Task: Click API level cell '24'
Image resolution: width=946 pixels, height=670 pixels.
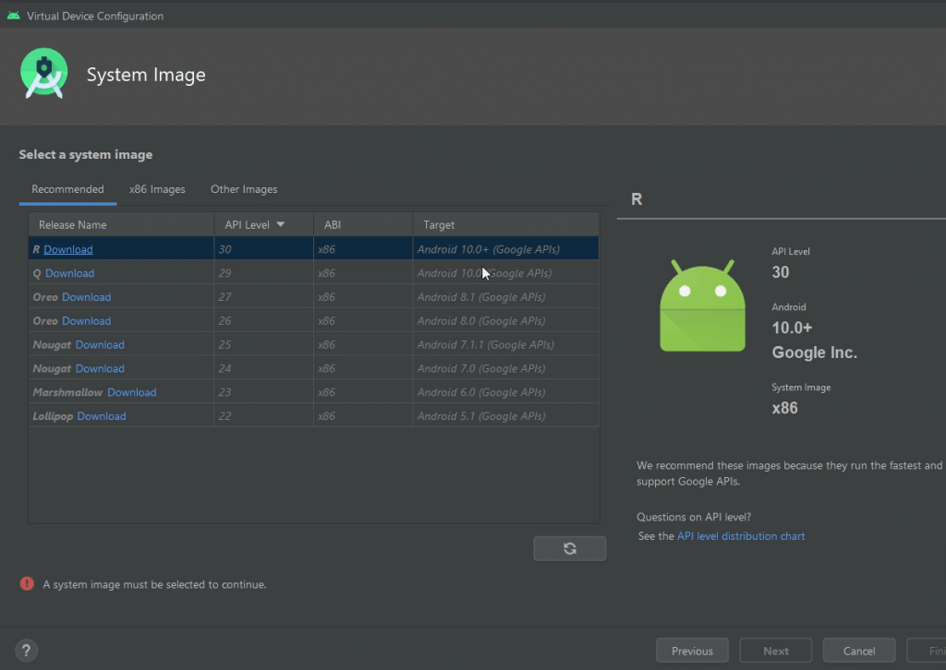Action: click(263, 369)
